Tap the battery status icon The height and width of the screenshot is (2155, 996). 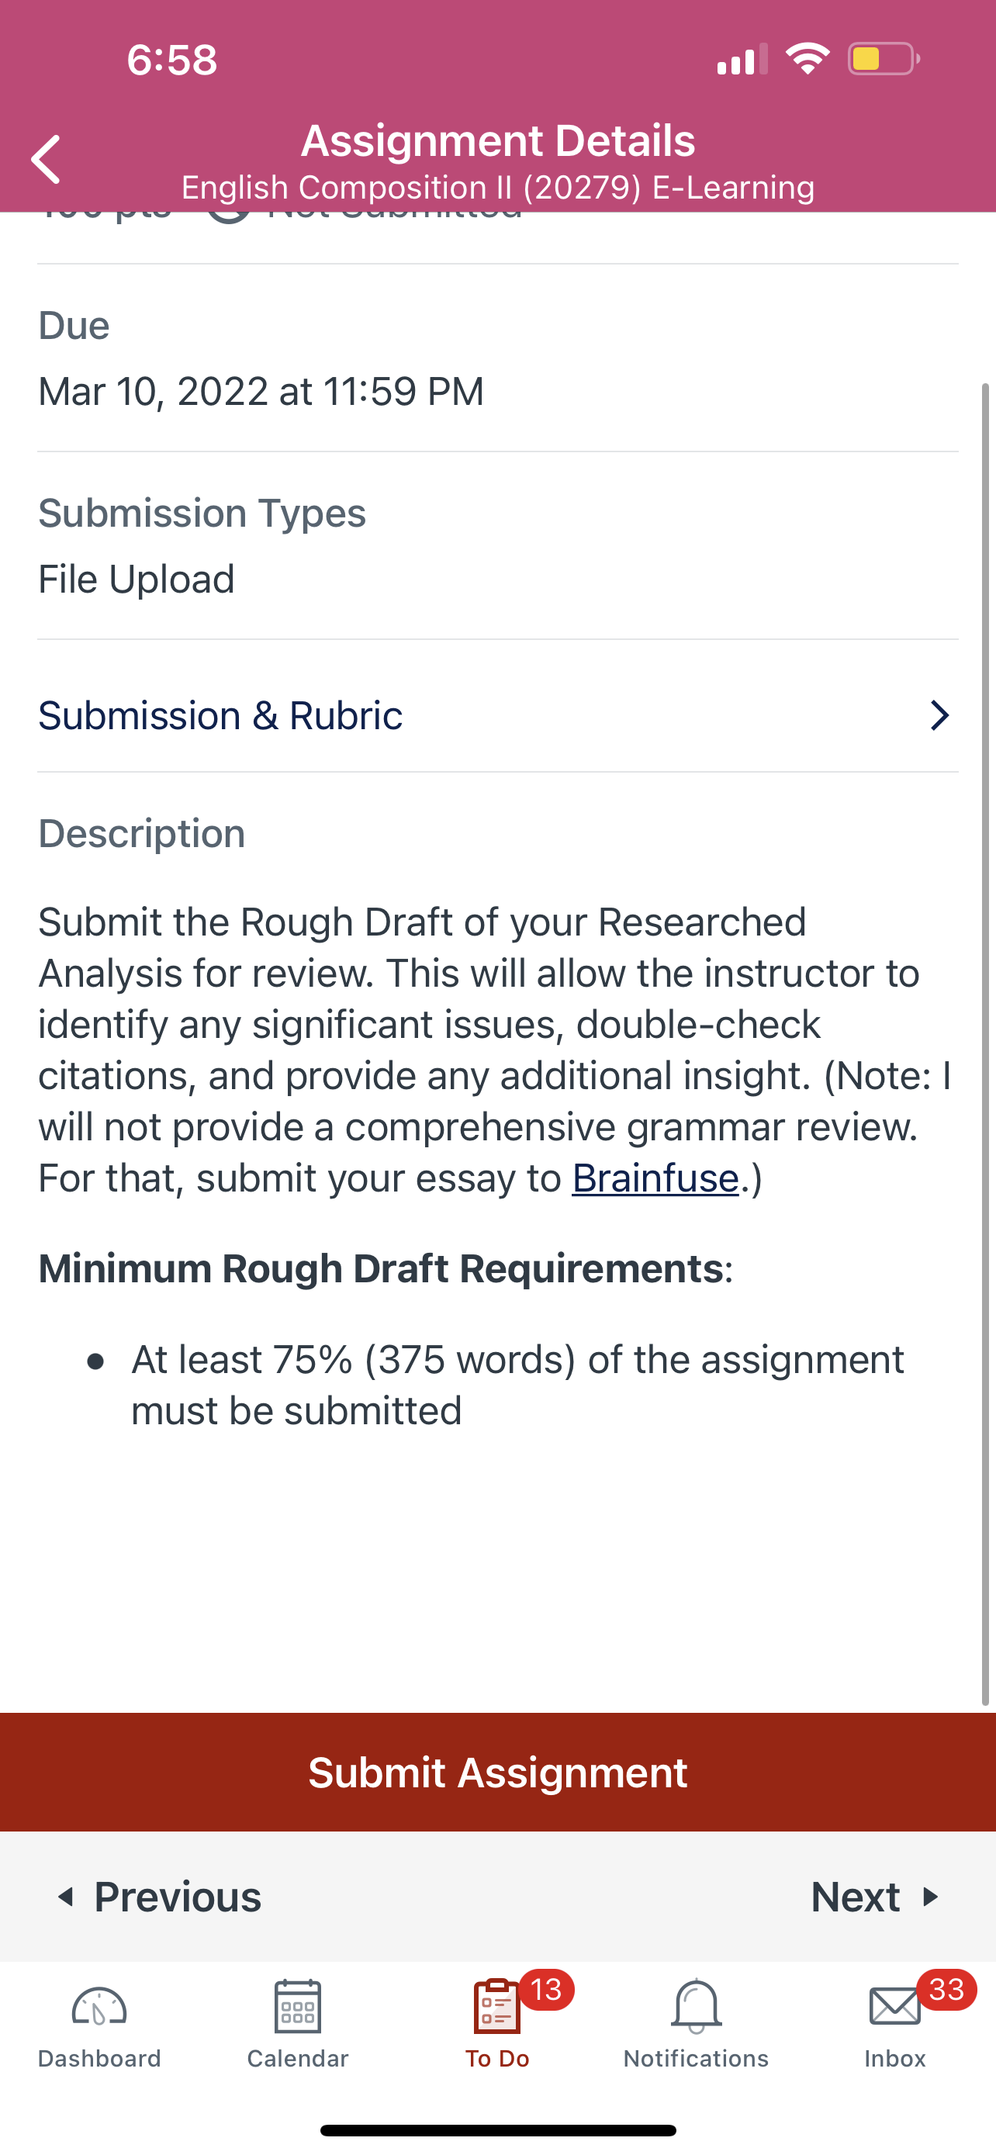click(883, 58)
